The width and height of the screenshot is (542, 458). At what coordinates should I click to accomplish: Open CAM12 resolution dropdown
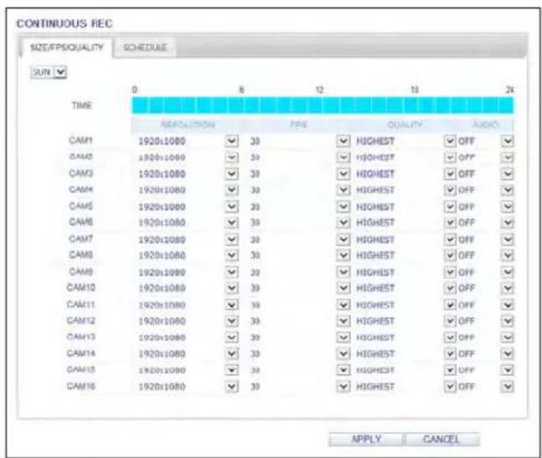[x=232, y=321]
